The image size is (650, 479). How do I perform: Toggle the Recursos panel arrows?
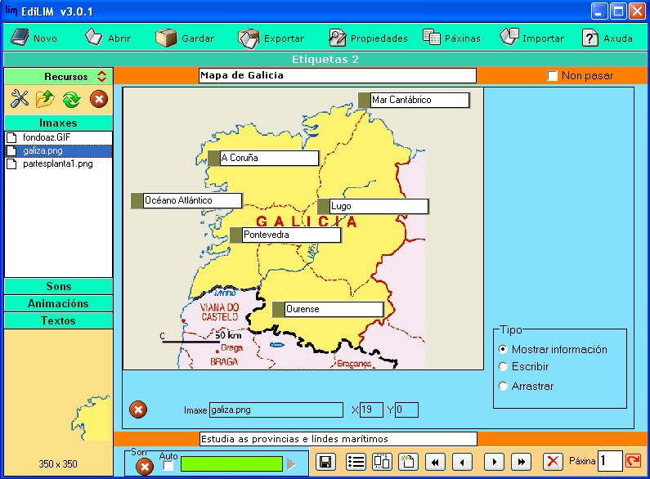pyautogui.click(x=101, y=76)
